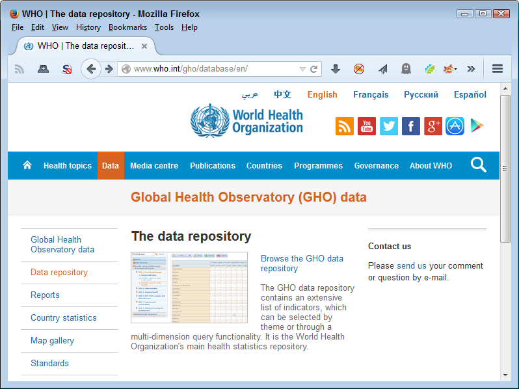Open the WHO RSS feed icon
The image size is (519, 389).
[x=345, y=126]
